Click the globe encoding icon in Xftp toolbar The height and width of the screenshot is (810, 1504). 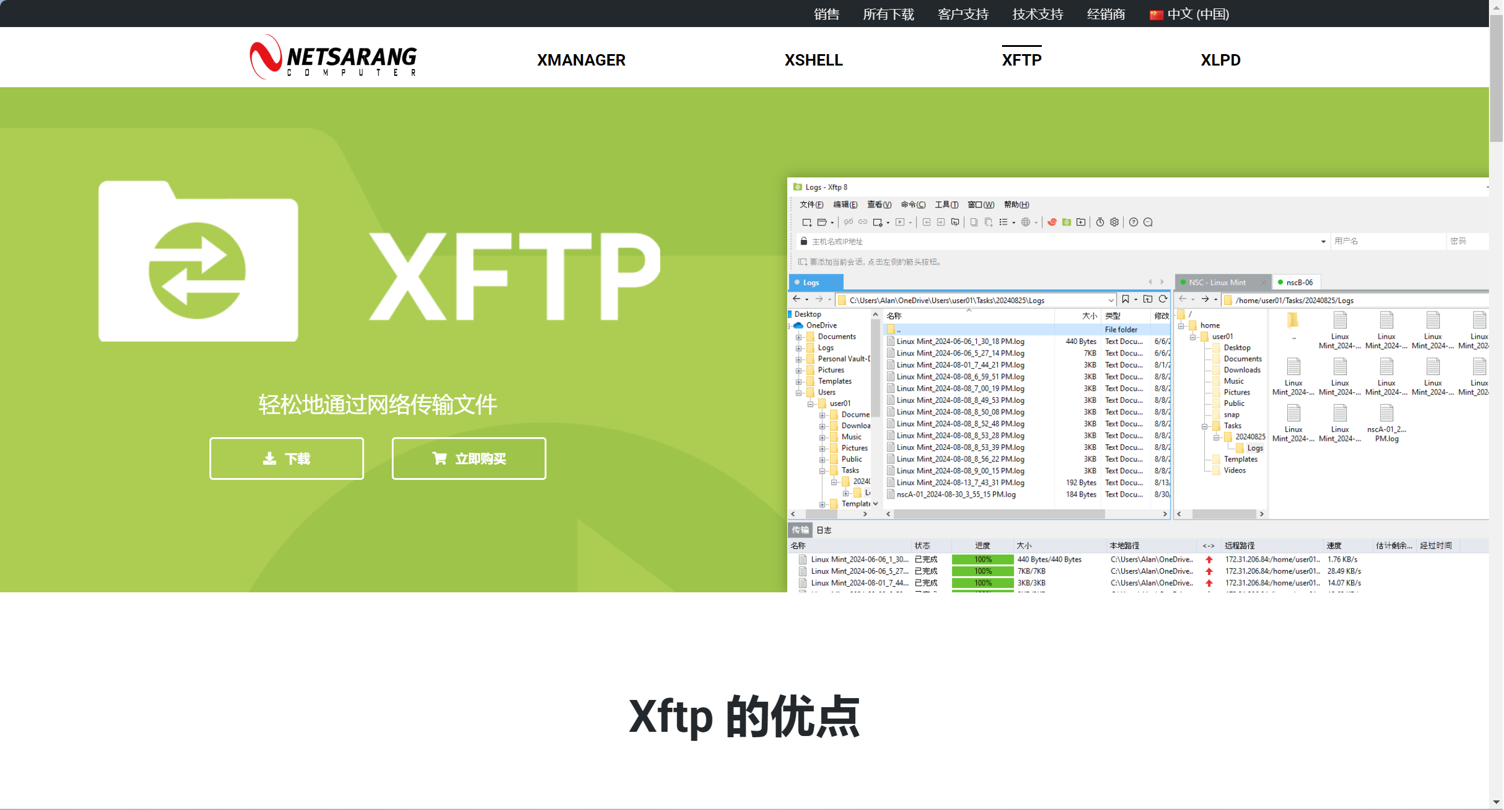point(1026,222)
